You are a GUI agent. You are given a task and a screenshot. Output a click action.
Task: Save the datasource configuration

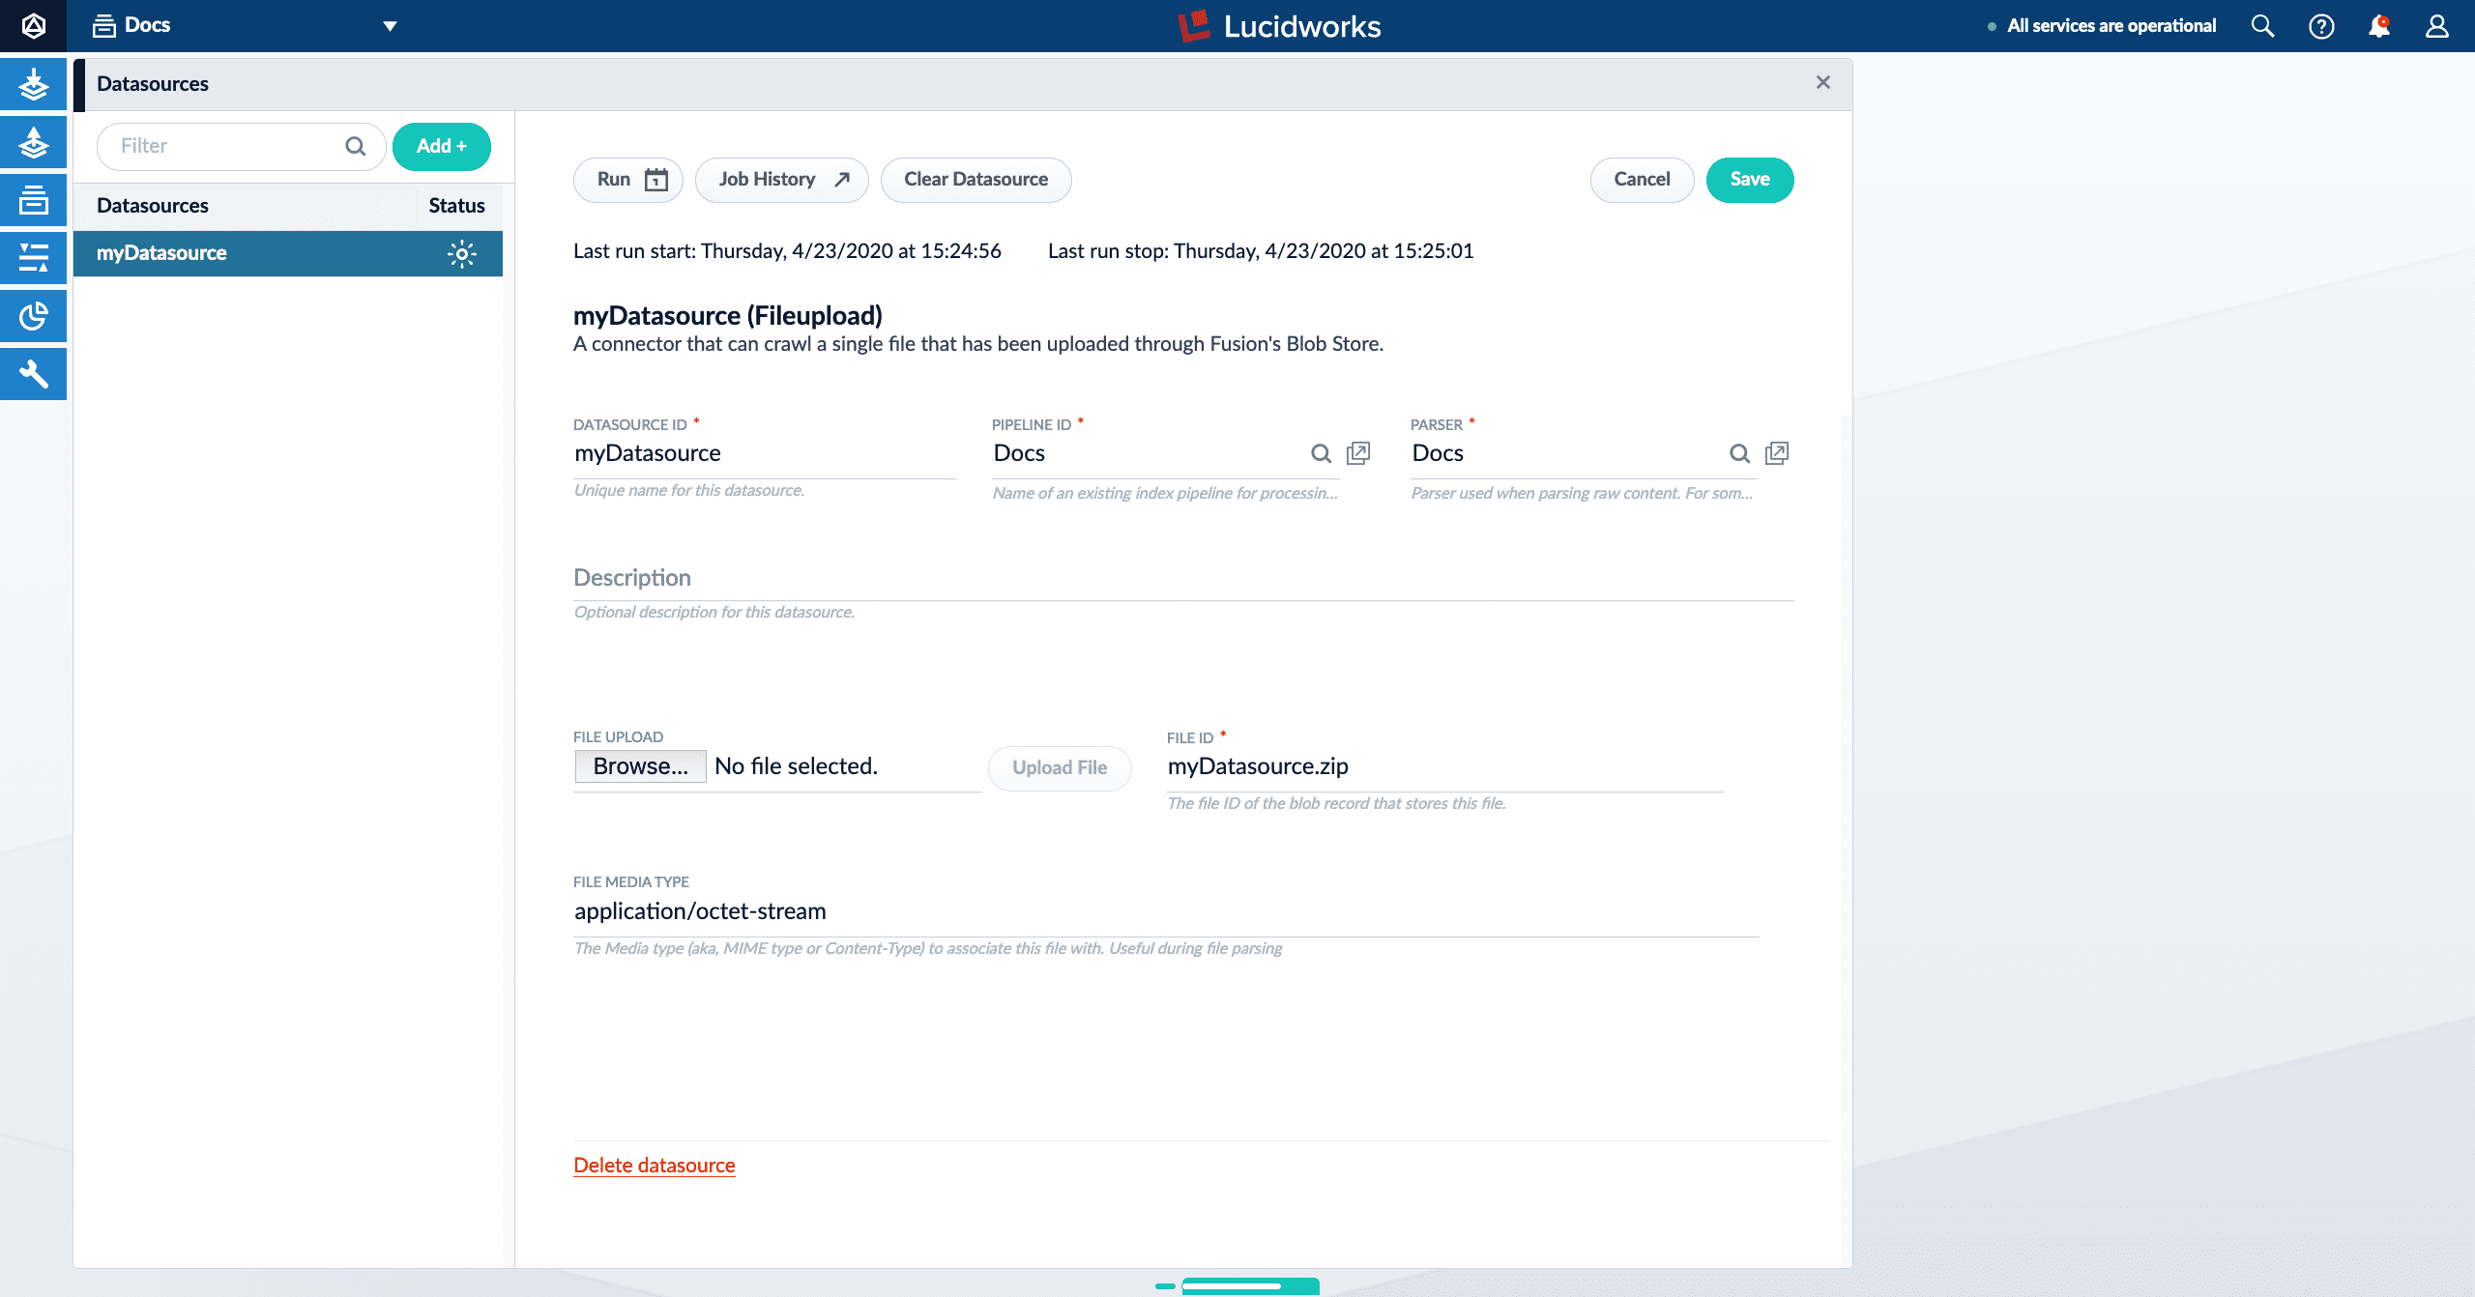tap(1750, 179)
